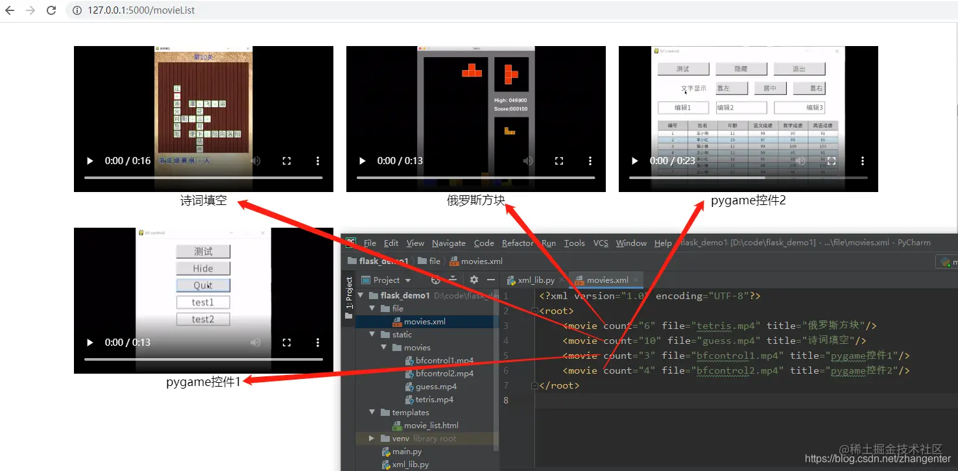958x471 pixels.
Task: Click the file folder breadcrumb
Action: click(x=429, y=261)
